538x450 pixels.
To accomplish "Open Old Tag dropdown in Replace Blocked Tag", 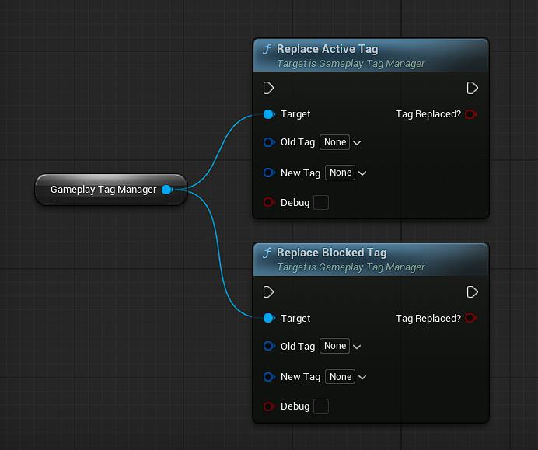I will pyautogui.click(x=341, y=346).
